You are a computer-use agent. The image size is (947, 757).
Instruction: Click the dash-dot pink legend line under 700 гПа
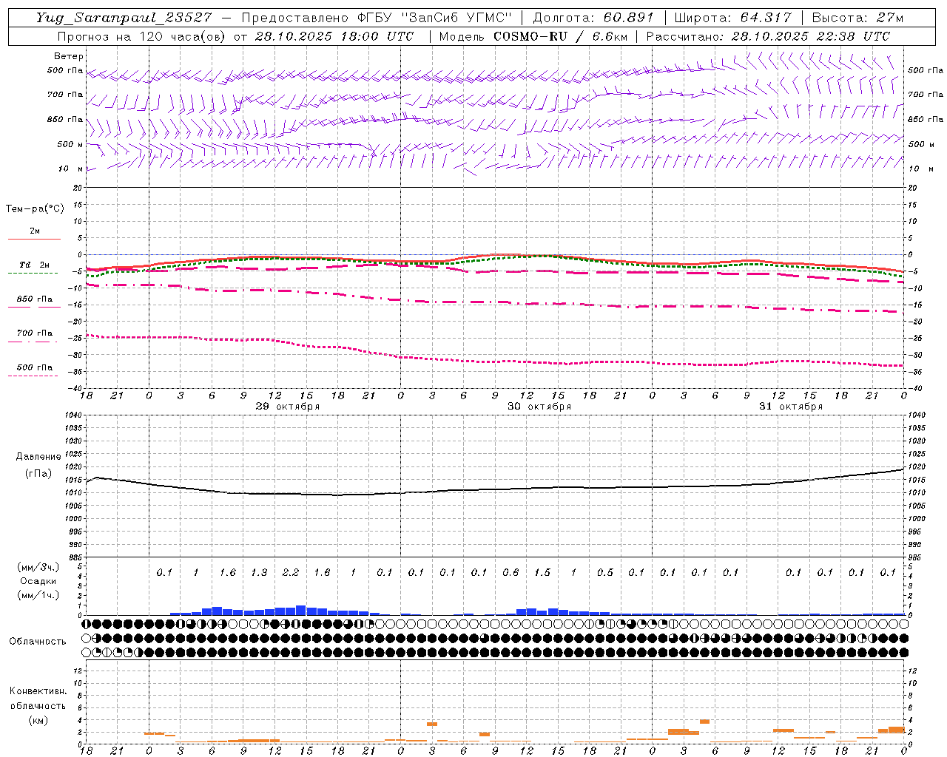pyautogui.click(x=33, y=342)
